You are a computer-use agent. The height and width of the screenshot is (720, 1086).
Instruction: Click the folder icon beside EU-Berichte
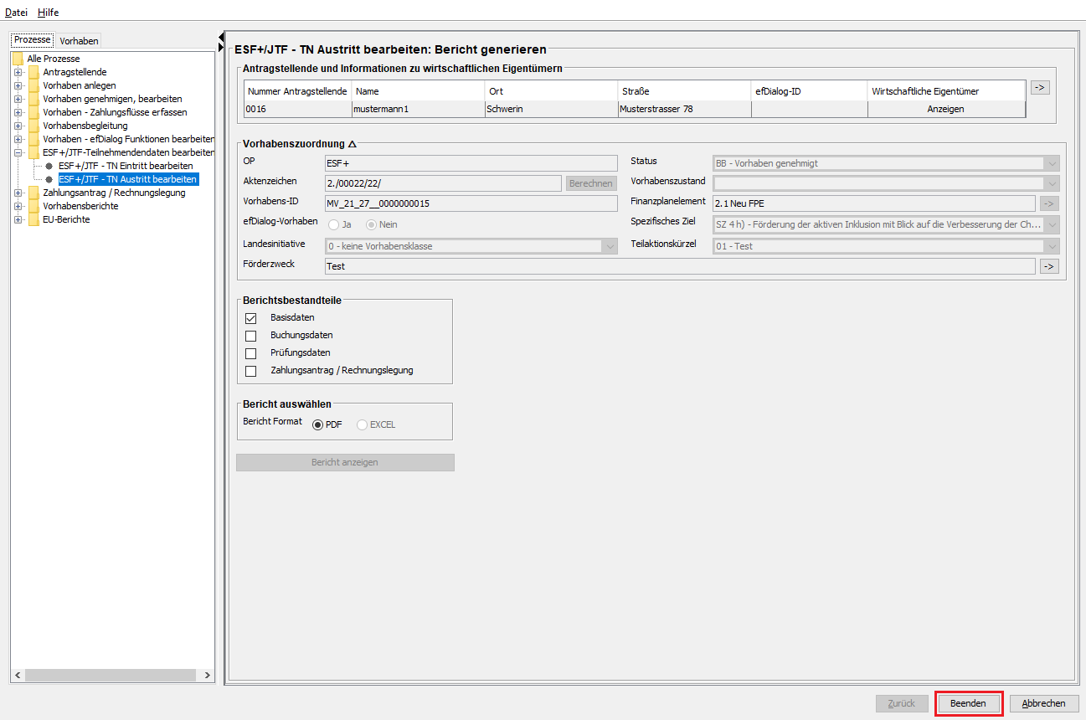(x=33, y=219)
